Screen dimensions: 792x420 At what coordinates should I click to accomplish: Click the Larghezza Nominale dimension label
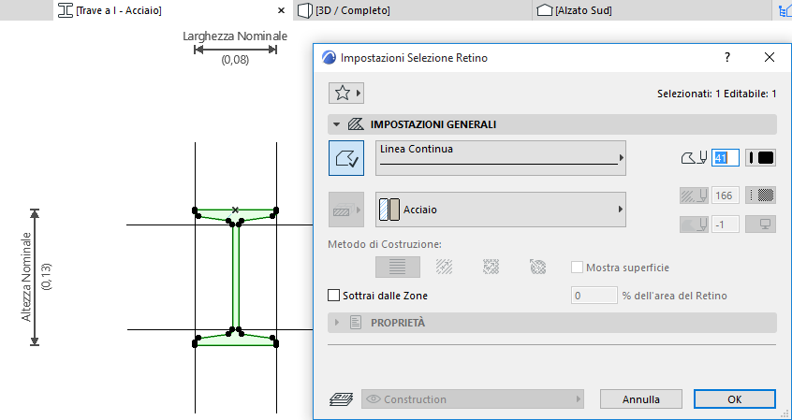pos(235,36)
